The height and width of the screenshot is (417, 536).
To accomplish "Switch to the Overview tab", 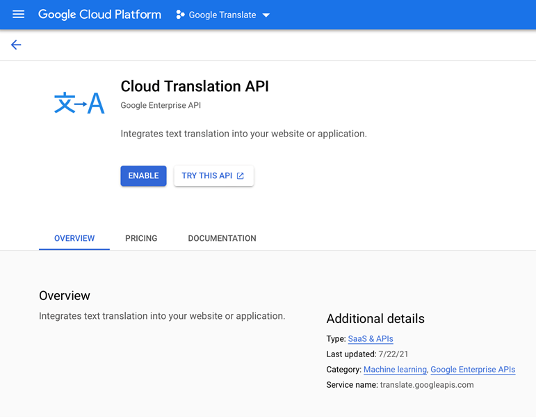I will click(x=74, y=238).
